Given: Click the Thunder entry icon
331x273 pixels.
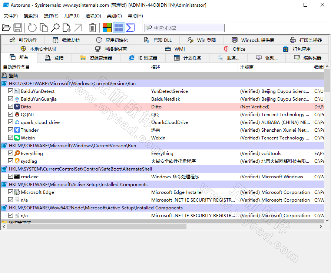Looking at the screenshot, I should 17,130.
